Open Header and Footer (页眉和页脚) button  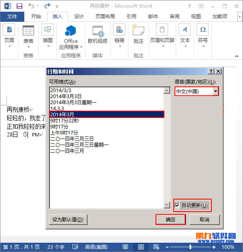(x=162, y=36)
